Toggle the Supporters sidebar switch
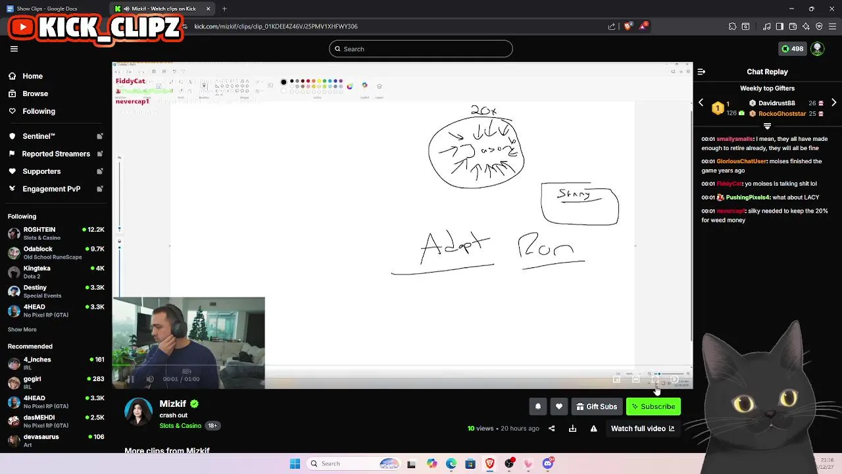The height and width of the screenshot is (474, 842). [x=100, y=171]
